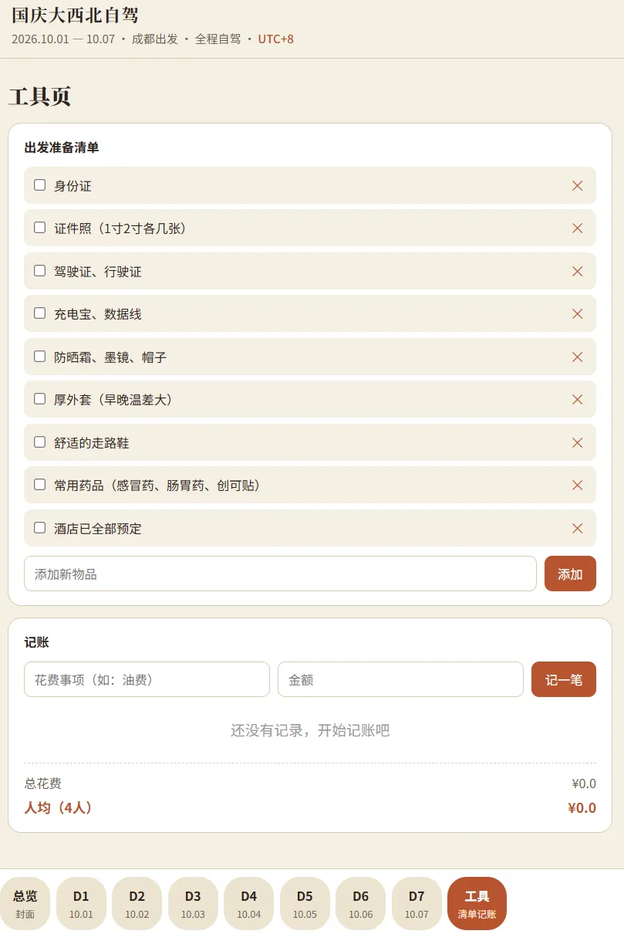The image size is (624, 934).
Task: Delete the 身份证 checklist item
Action: pyautogui.click(x=577, y=185)
